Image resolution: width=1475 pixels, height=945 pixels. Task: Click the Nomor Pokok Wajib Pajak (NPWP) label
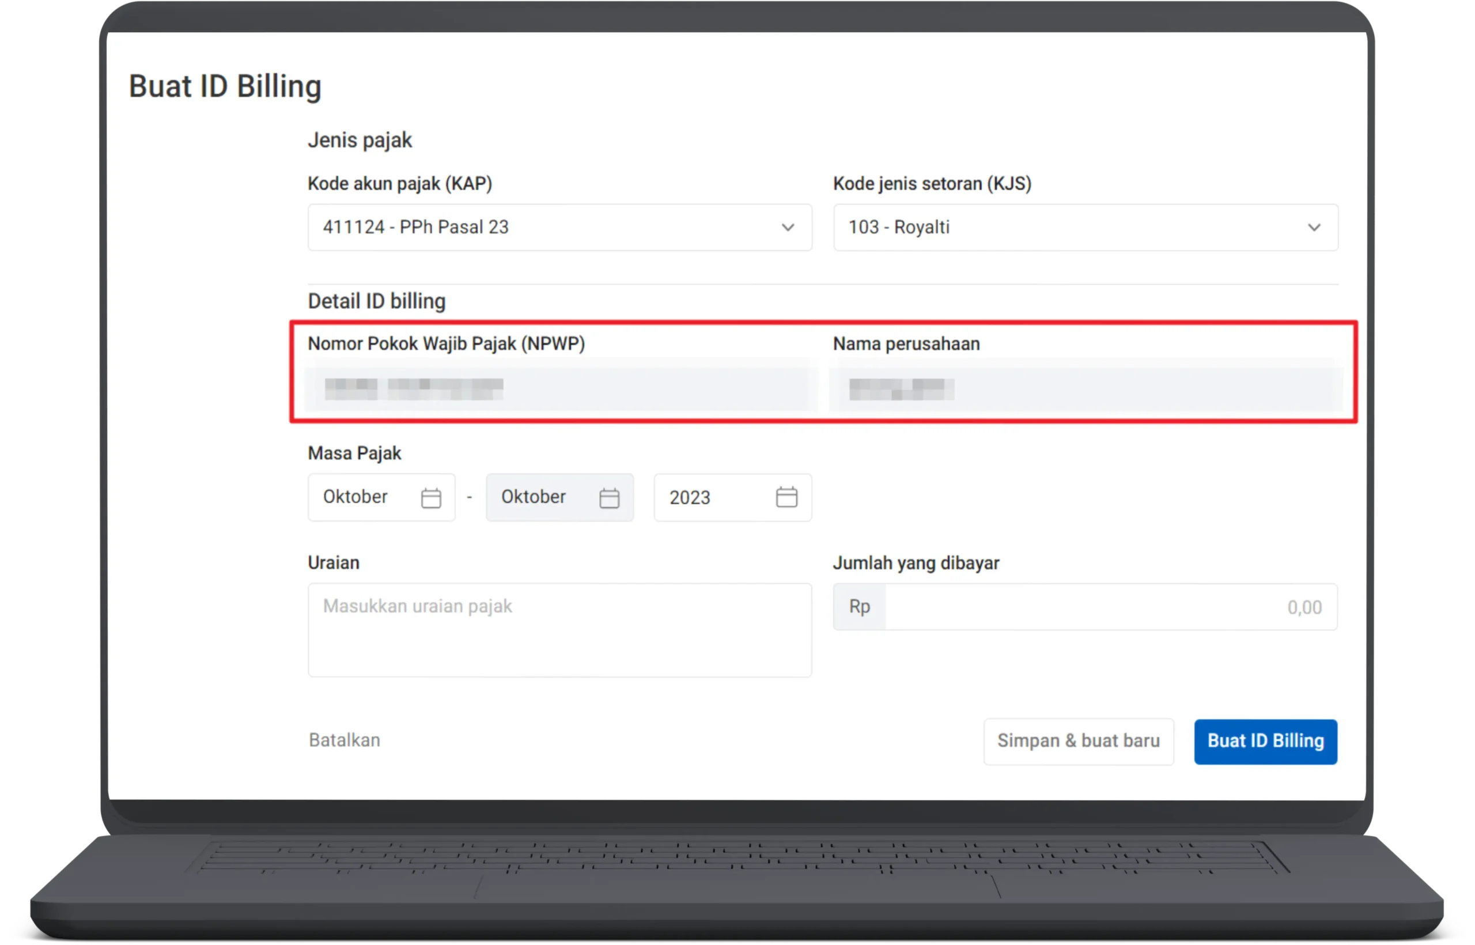(446, 343)
